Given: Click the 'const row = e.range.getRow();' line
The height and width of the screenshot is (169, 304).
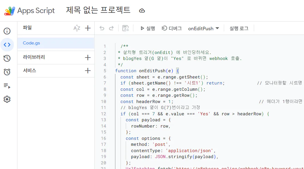Looking at the screenshot, I should (x=159, y=96).
